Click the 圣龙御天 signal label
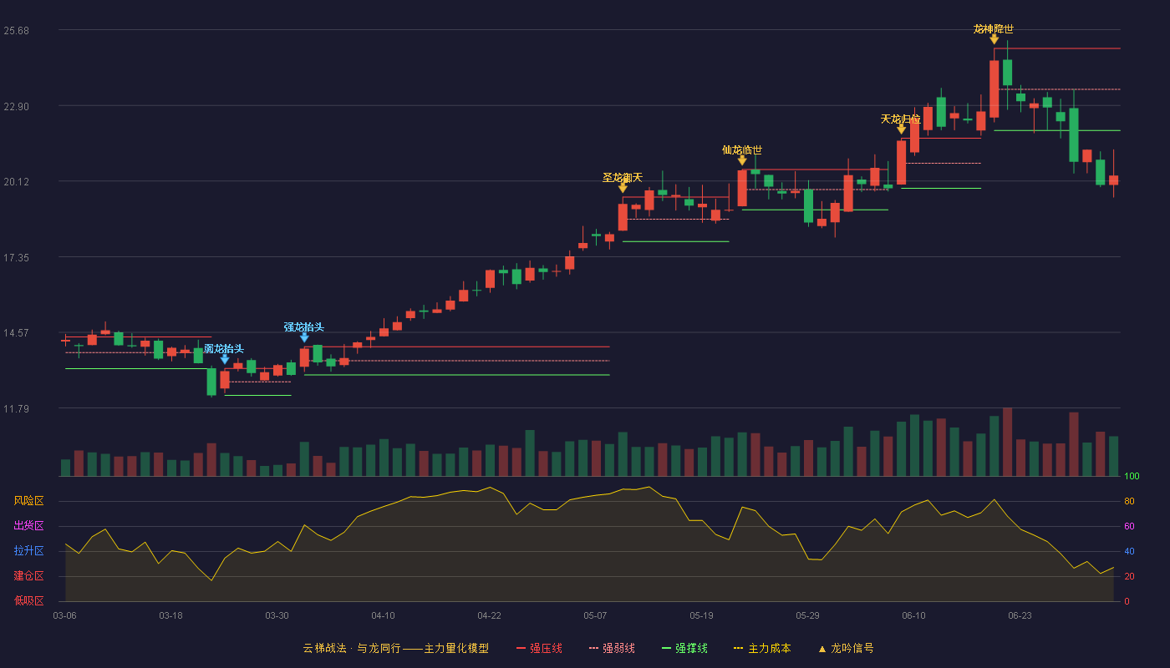The width and height of the screenshot is (1170, 668). 623,178
